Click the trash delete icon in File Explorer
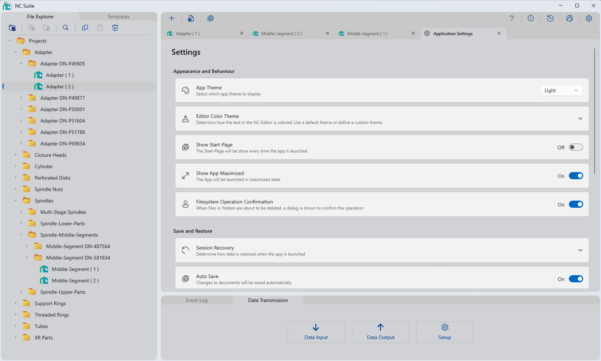 click(115, 28)
